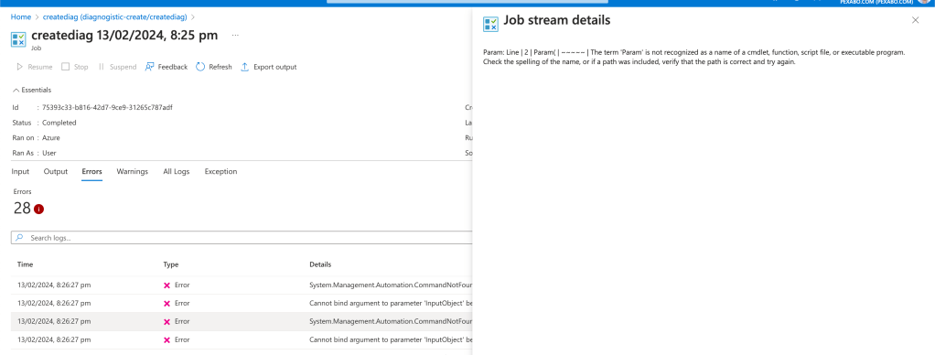Click the Time column header
Screen dimensions: 935x355
(x=25, y=264)
